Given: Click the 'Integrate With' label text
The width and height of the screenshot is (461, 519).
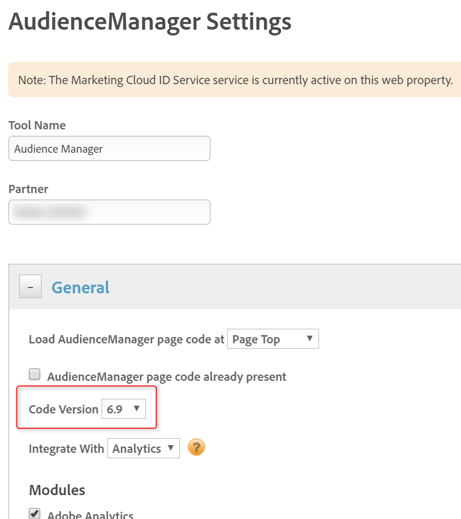Looking at the screenshot, I should (x=66, y=449).
